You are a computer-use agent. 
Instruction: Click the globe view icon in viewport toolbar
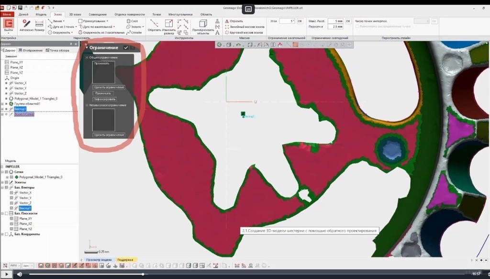[219, 45]
